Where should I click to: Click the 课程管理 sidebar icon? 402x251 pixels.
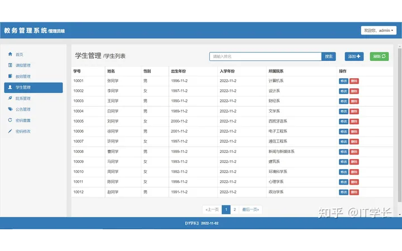tap(10, 65)
